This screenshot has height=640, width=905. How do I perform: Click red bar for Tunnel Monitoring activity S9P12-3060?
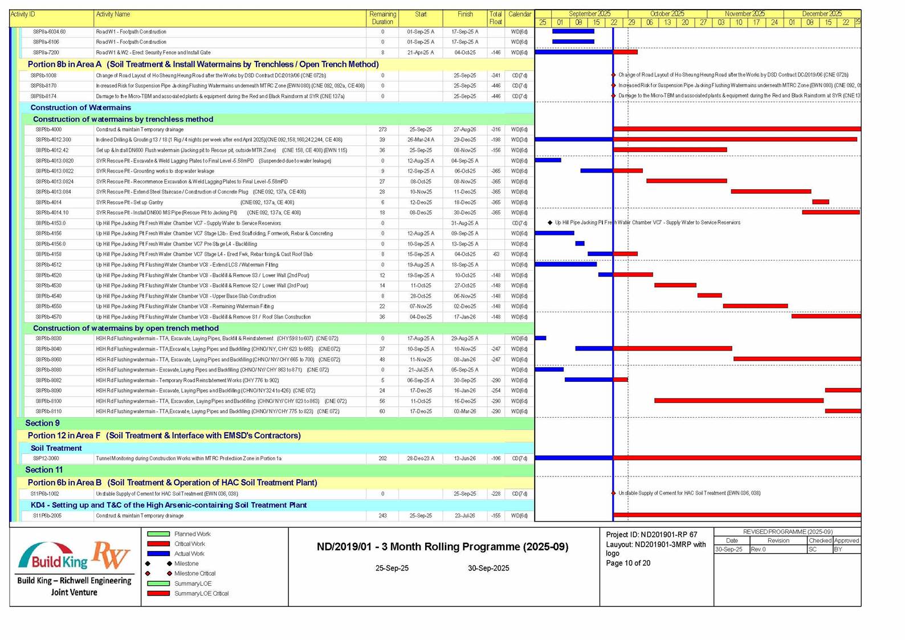pyautogui.click(x=736, y=458)
